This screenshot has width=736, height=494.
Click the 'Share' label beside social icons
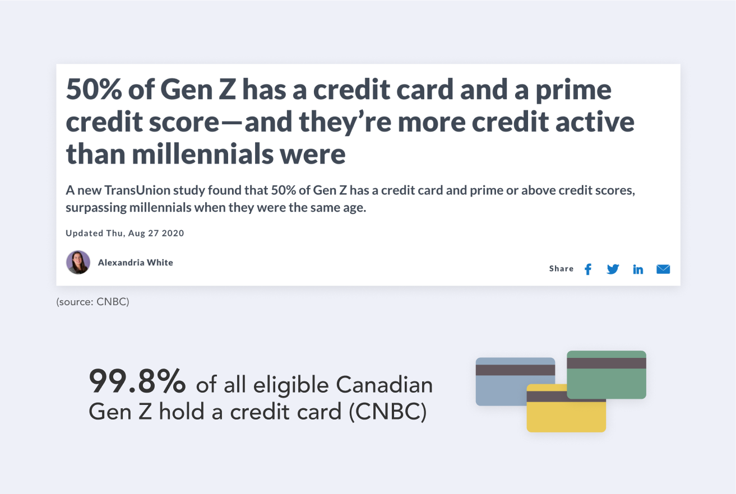pyautogui.click(x=561, y=269)
